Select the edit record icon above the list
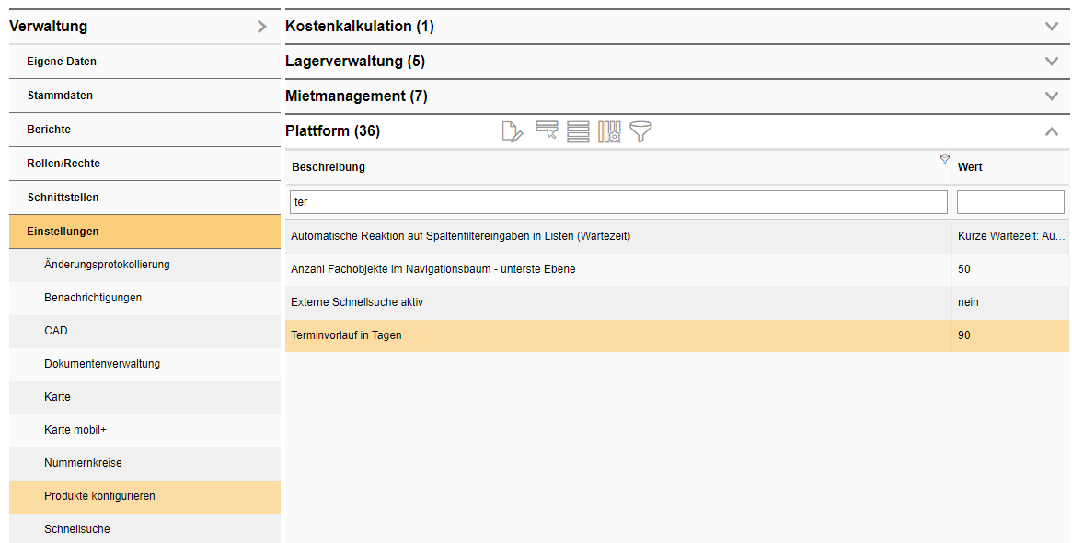This screenshot has height=543, width=1072. pos(513,131)
